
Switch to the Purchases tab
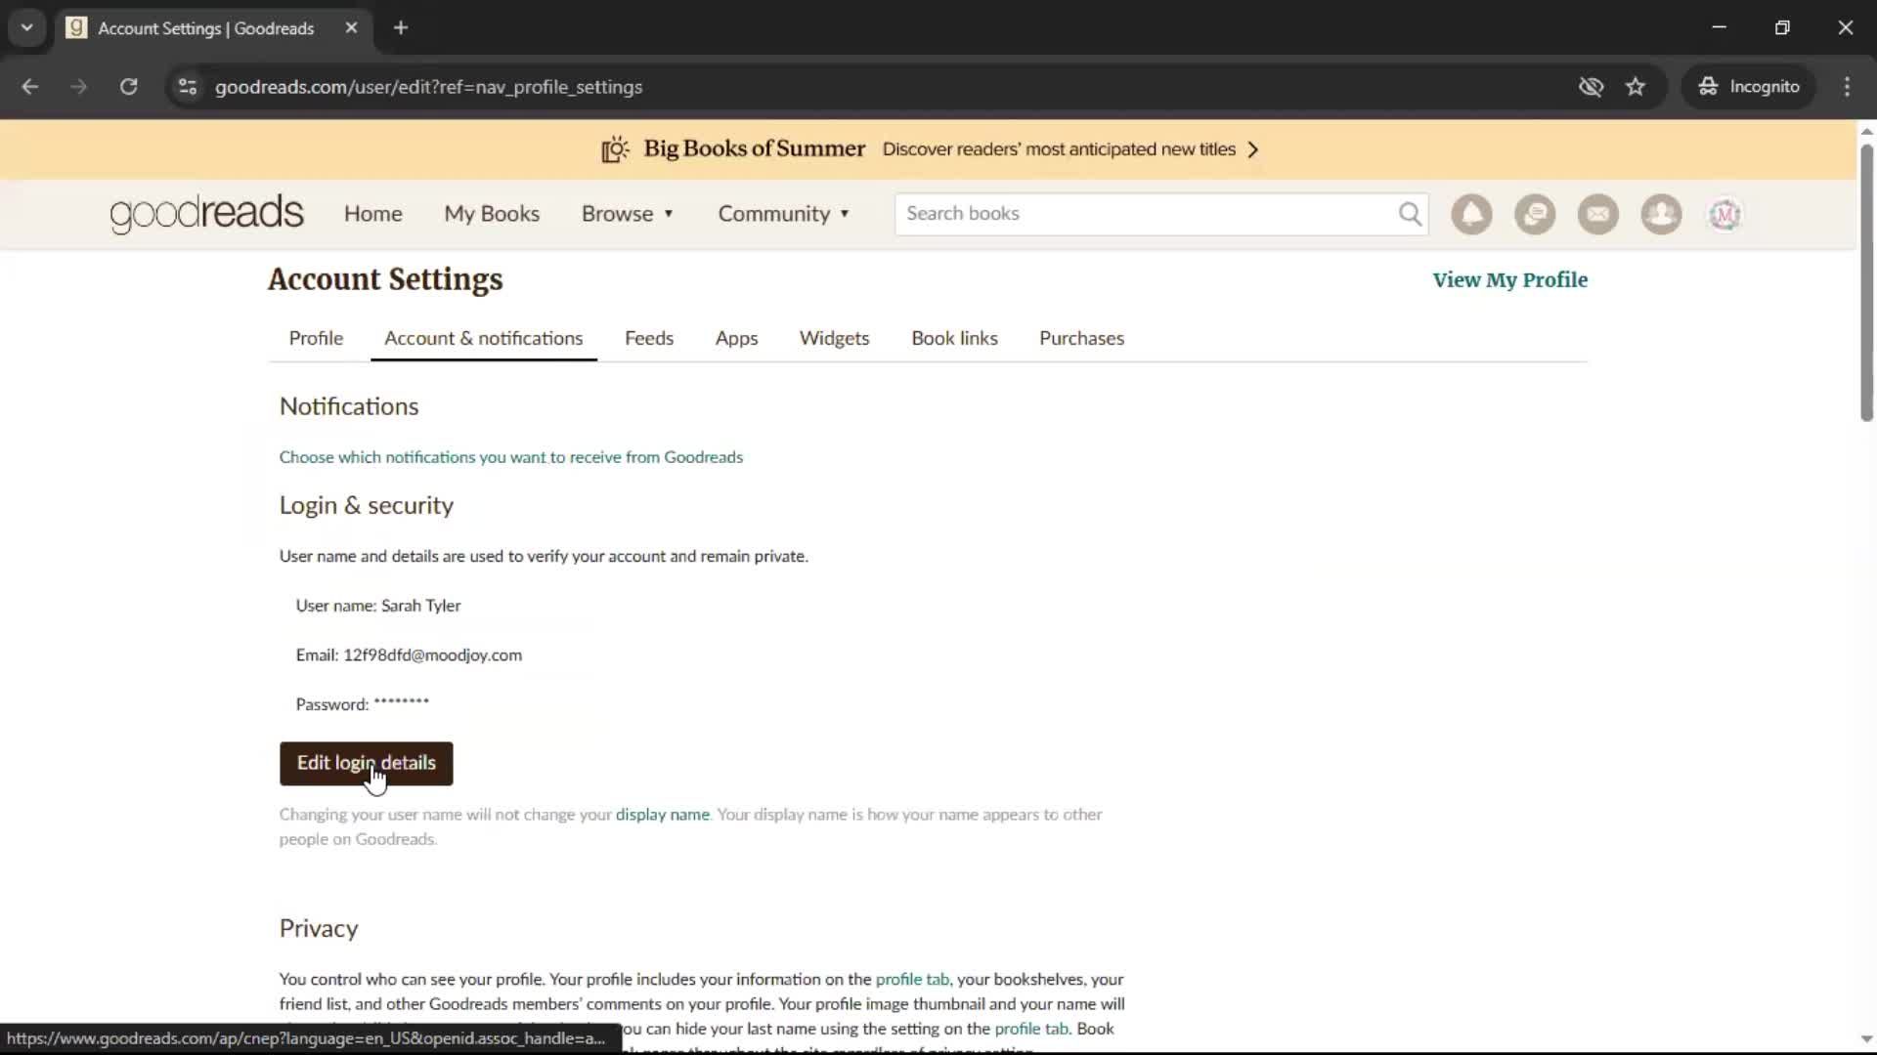(1081, 338)
